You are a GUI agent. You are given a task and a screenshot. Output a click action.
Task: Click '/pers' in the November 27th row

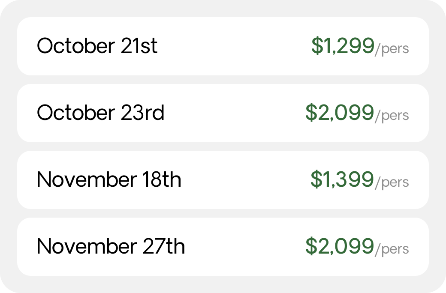click(392, 249)
